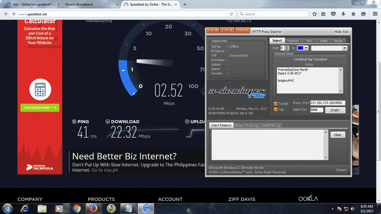Image resolution: width=381 pixels, height=214 pixels.
Task: Open the rise.ph ad link
Action: [105, 170]
